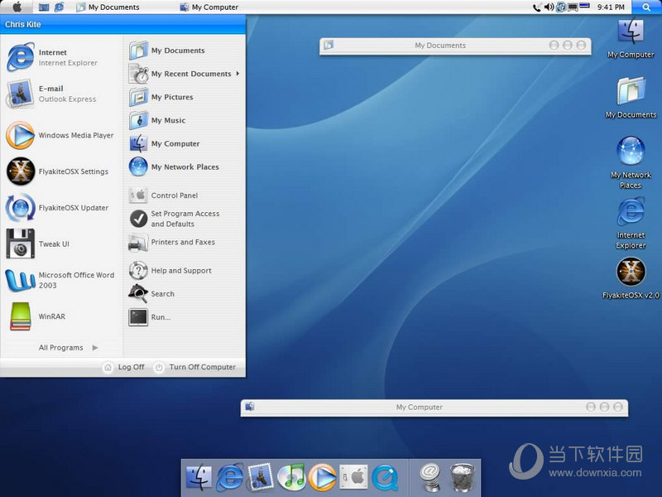Select My Computer taskbar button
Viewport: 662px width, 497px height.
coord(209,7)
